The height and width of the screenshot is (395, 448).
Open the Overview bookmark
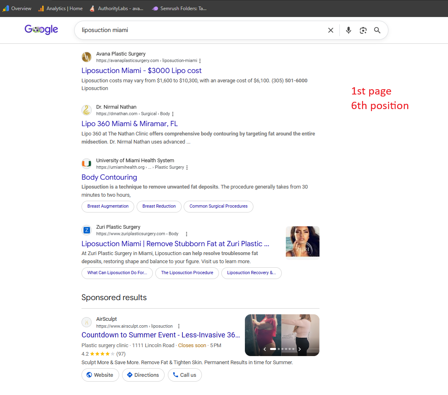17,9
